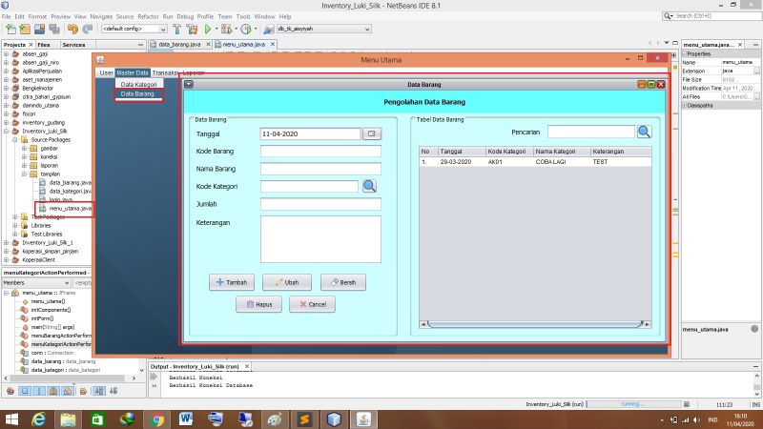Expand the Libraries node
The image size is (763, 429).
pos(15,225)
